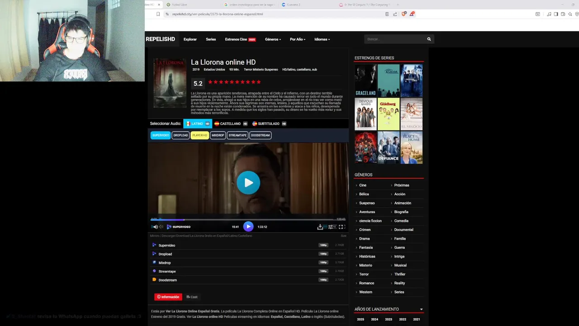
Task: Play the video with the big blue button
Action: click(x=248, y=182)
